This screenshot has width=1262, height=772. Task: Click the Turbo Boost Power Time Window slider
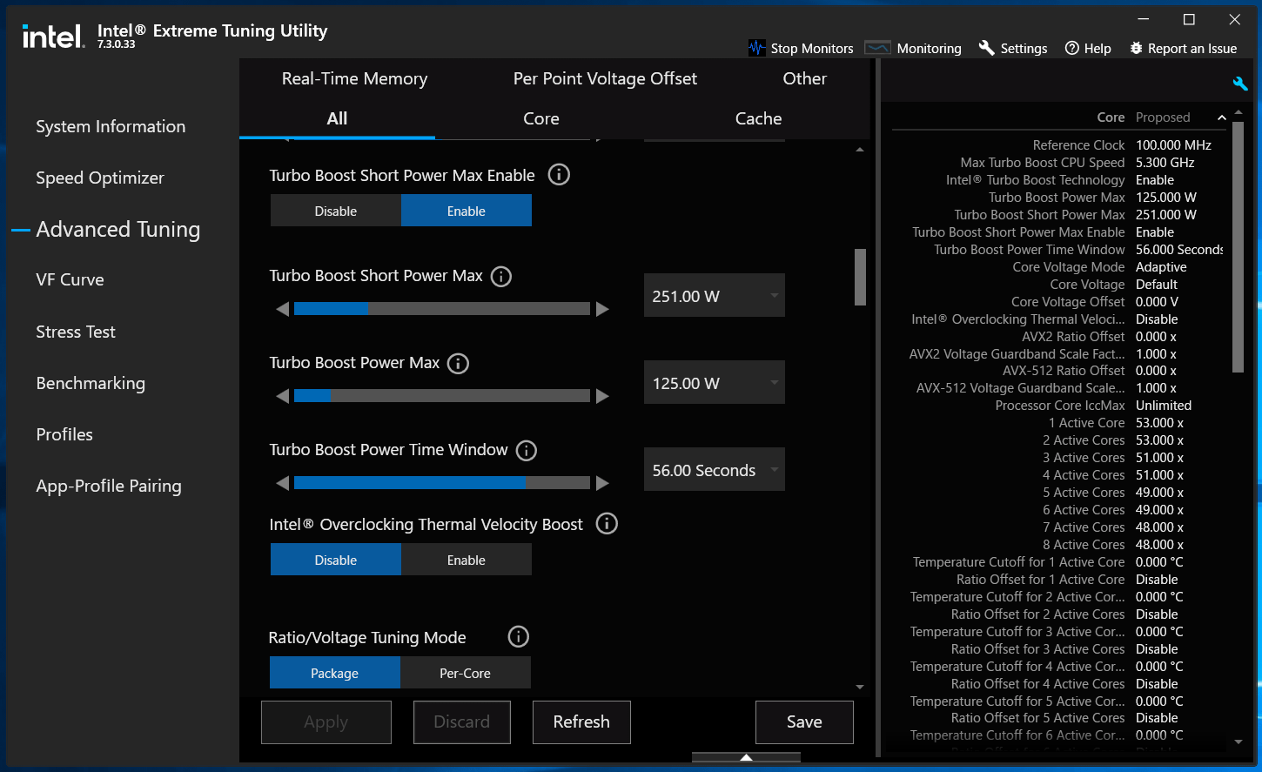(x=442, y=483)
